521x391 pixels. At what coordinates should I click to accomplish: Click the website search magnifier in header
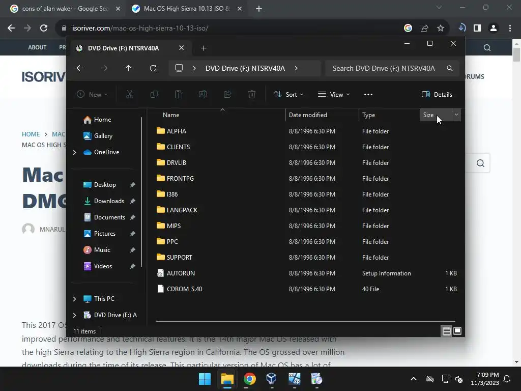point(487,48)
